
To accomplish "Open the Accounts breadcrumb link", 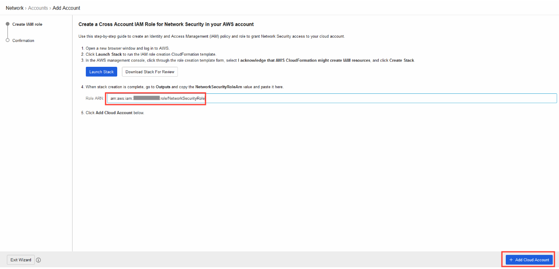I will 38,8.
